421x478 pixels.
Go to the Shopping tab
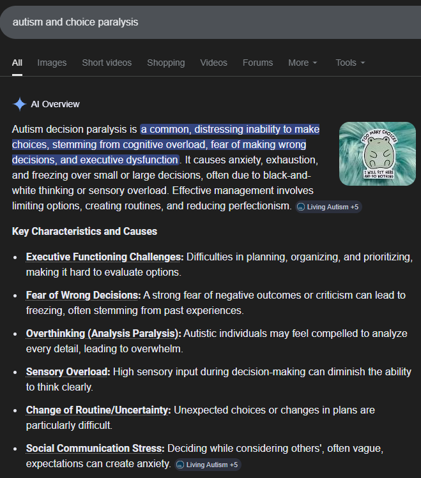[x=166, y=63]
